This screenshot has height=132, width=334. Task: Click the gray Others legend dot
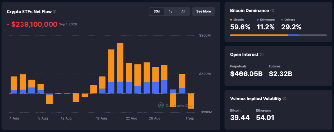pos(282,20)
